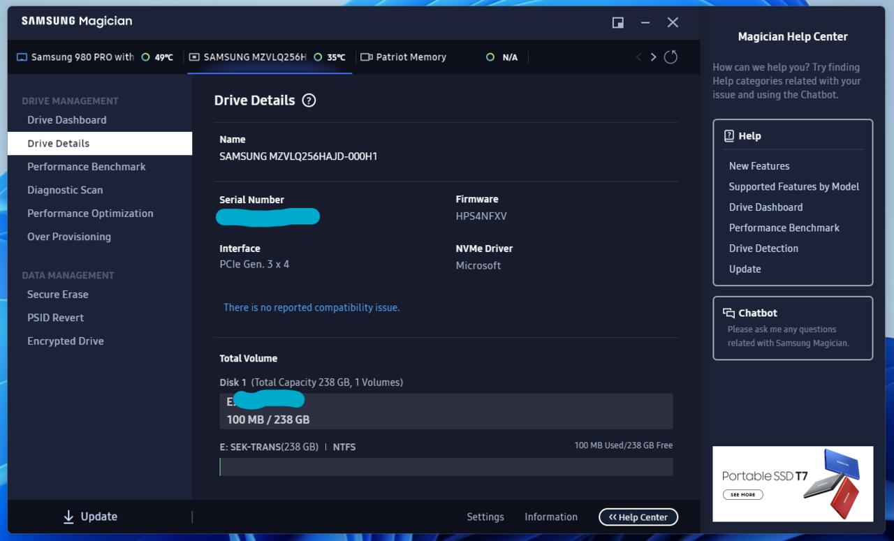894x541 pixels.
Task: Select Drive Details in sidebar
Action: (x=100, y=143)
